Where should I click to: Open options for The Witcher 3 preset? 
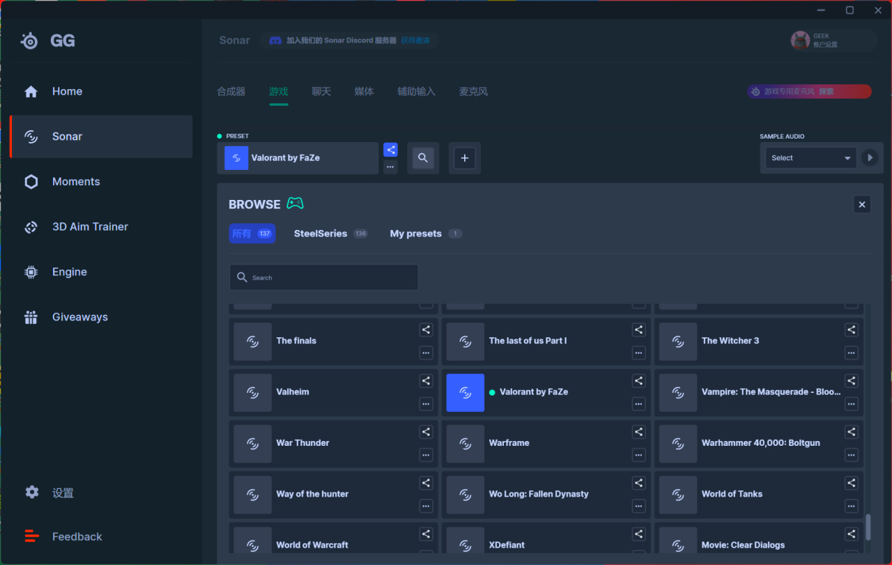(851, 353)
